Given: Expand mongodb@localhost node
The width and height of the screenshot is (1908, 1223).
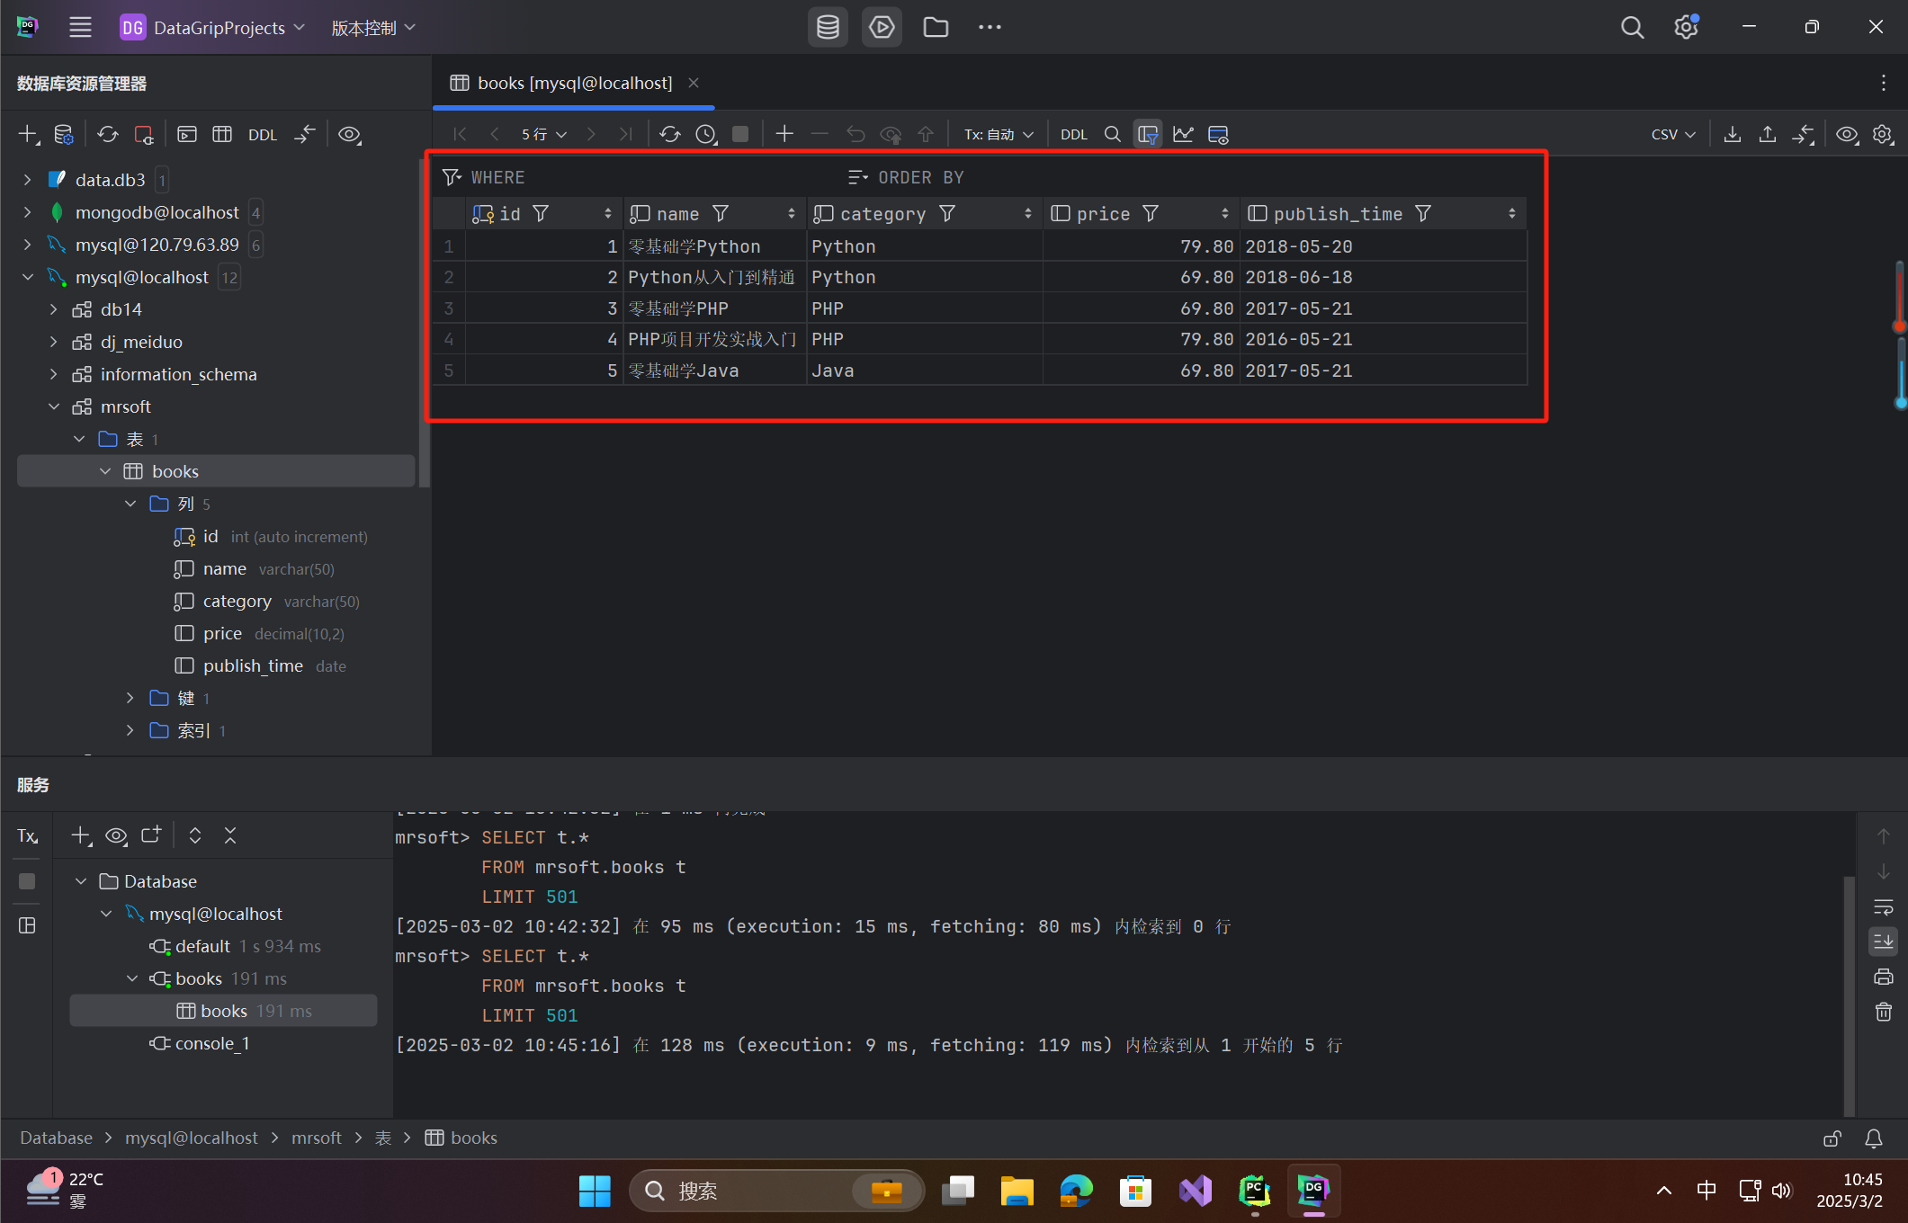Looking at the screenshot, I should tap(27, 212).
